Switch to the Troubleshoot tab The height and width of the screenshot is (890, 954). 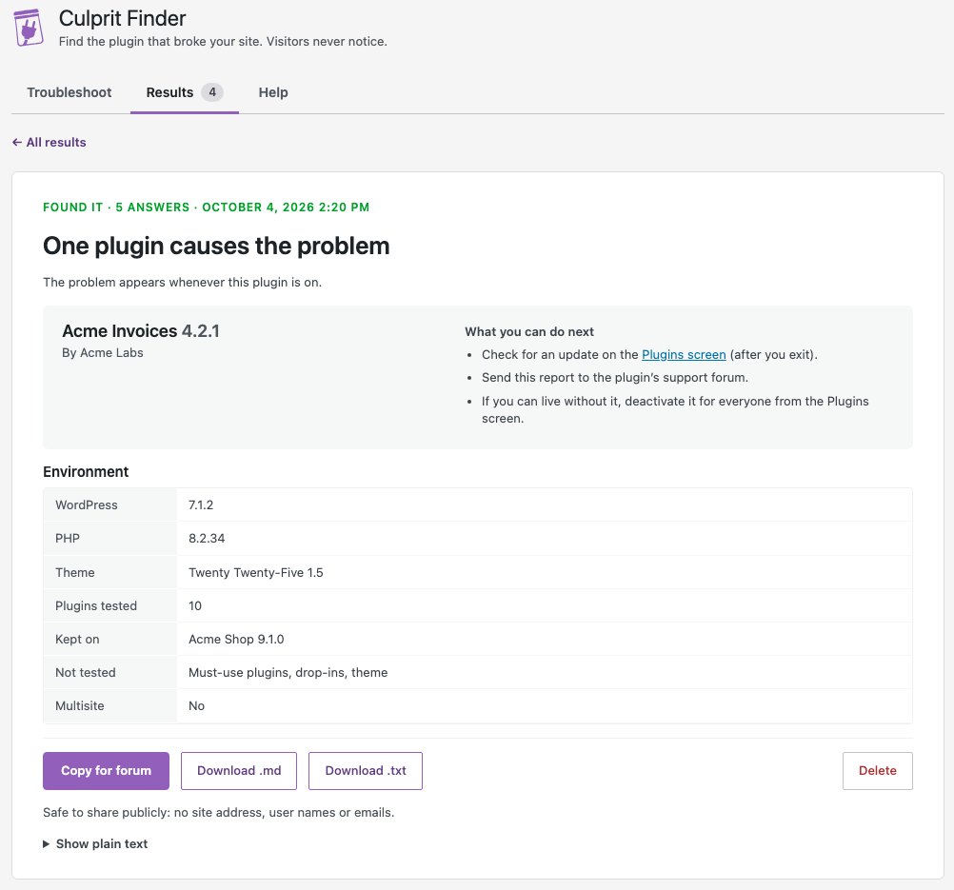pyautogui.click(x=70, y=92)
